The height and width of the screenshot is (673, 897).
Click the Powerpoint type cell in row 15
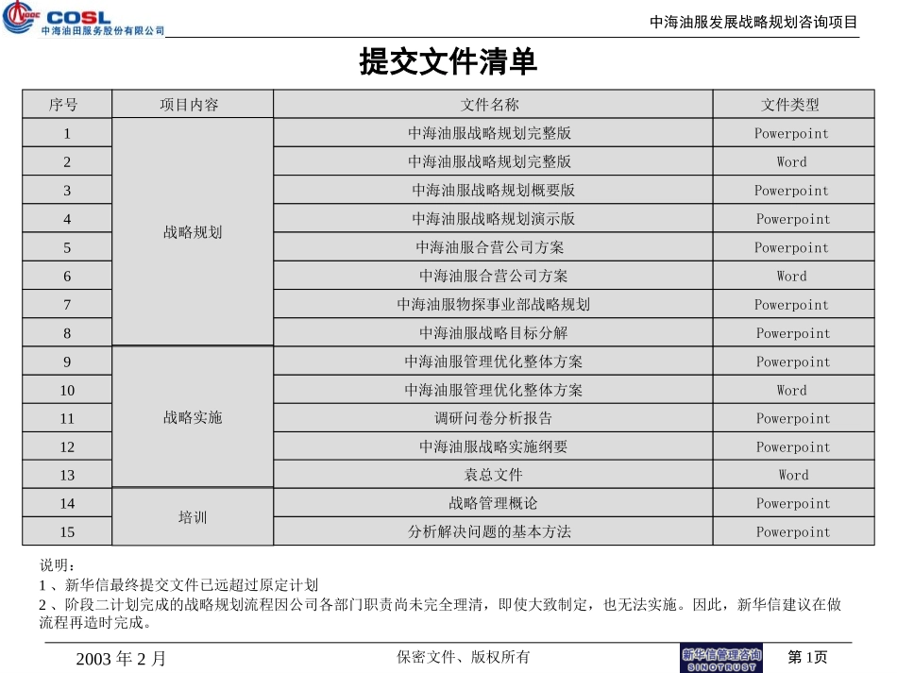(793, 531)
